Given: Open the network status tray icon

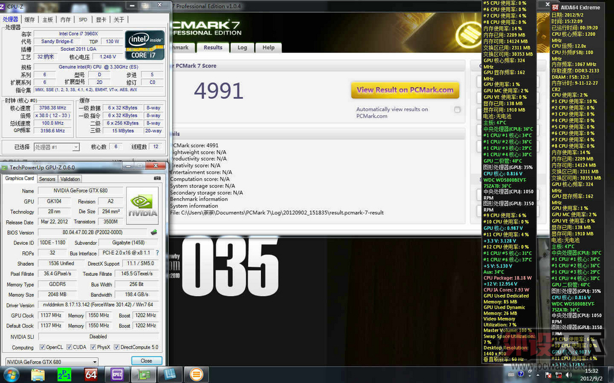Looking at the screenshot, I should click(559, 375).
